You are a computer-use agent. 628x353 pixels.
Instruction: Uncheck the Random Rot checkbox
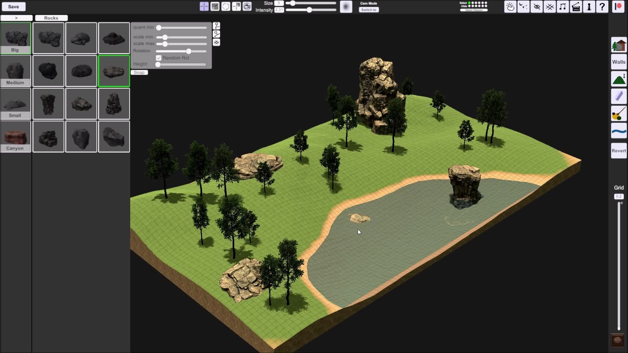[x=159, y=58]
